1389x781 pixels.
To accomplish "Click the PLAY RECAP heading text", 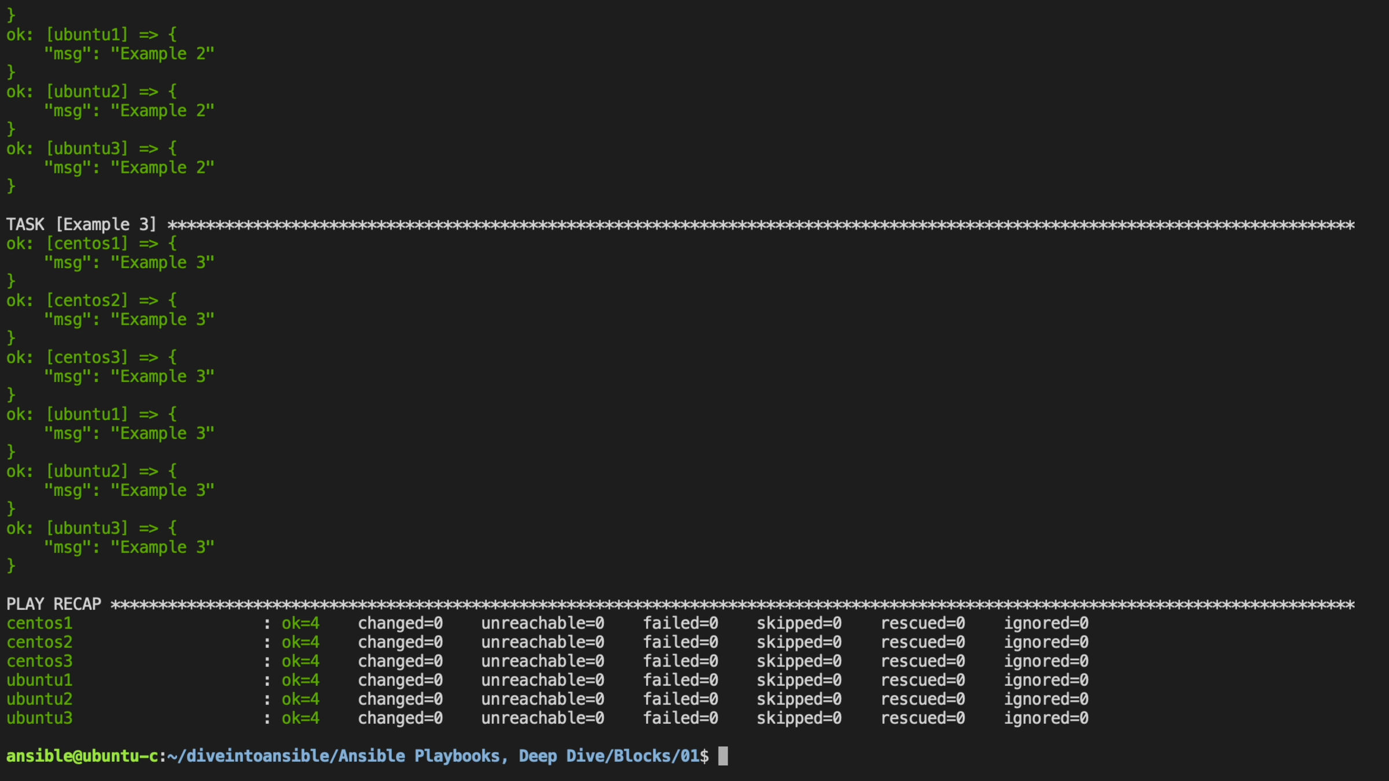I will click(54, 604).
